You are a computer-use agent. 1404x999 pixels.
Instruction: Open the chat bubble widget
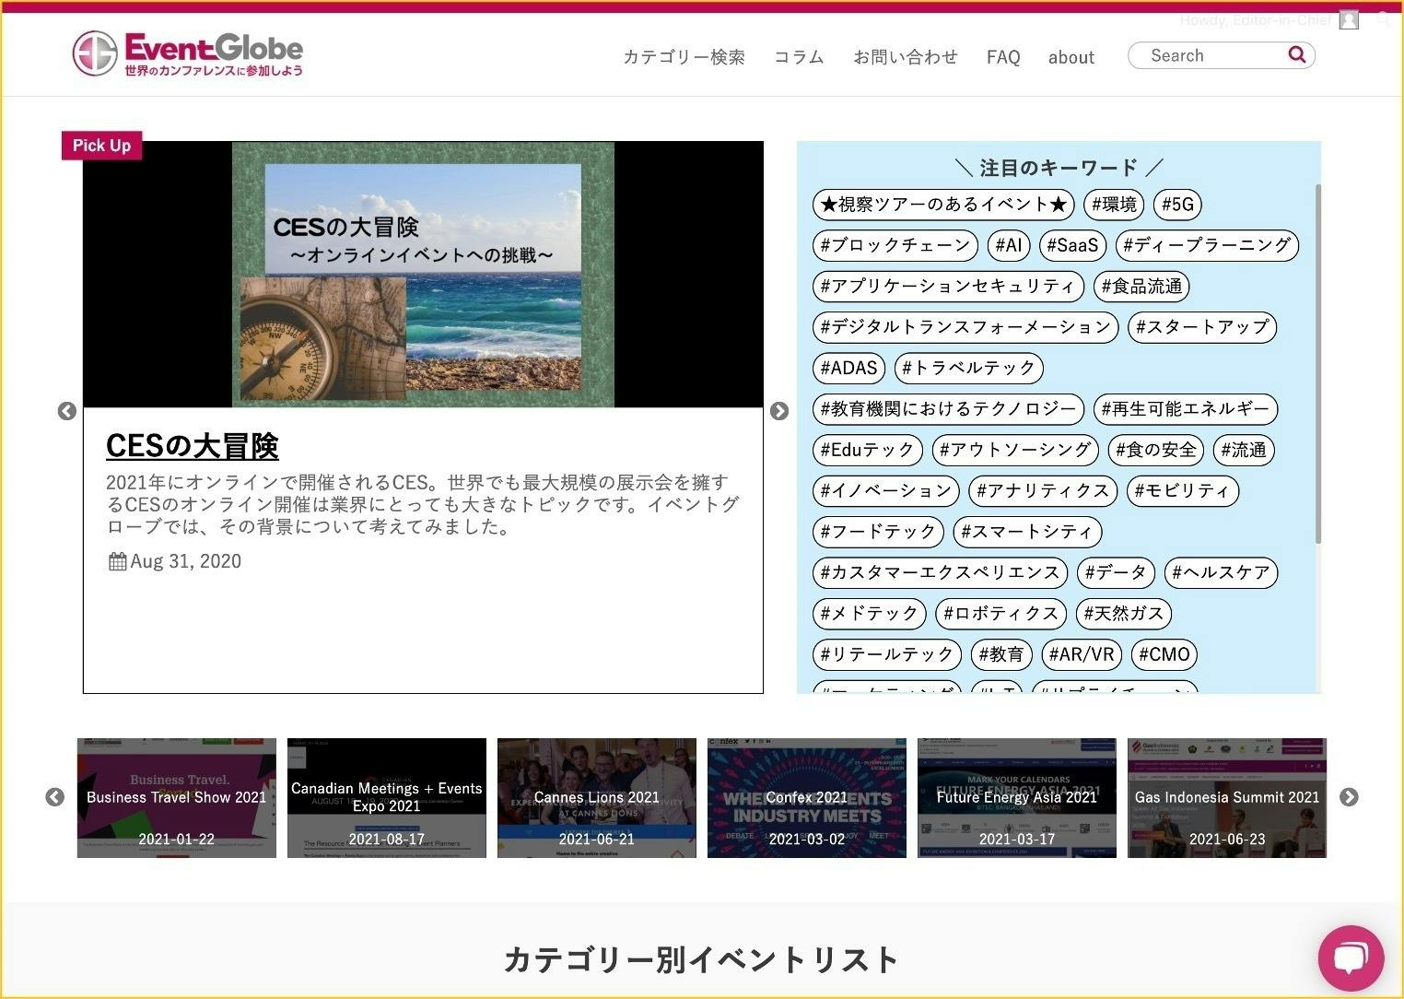(1351, 958)
